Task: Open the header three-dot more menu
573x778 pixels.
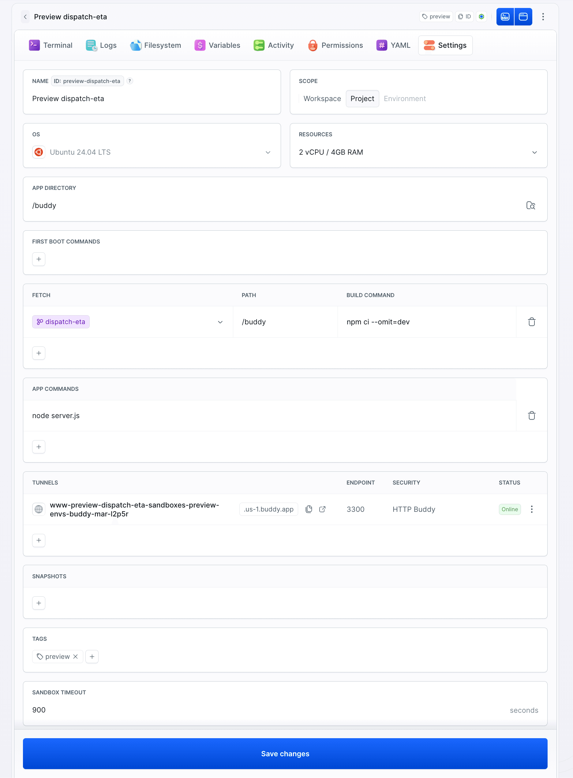Action: (x=543, y=17)
